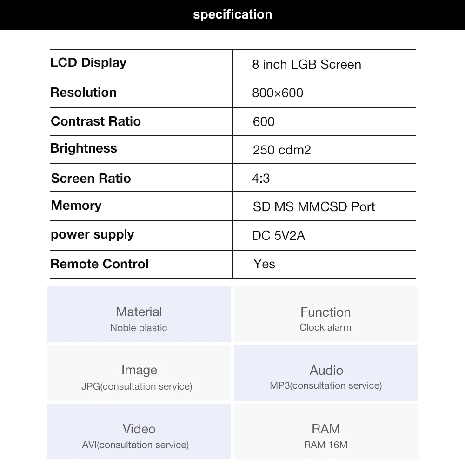The width and height of the screenshot is (465, 465).
Task: Select the Contrast Ratio label
Action: pyautogui.click(x=95, y=121)
